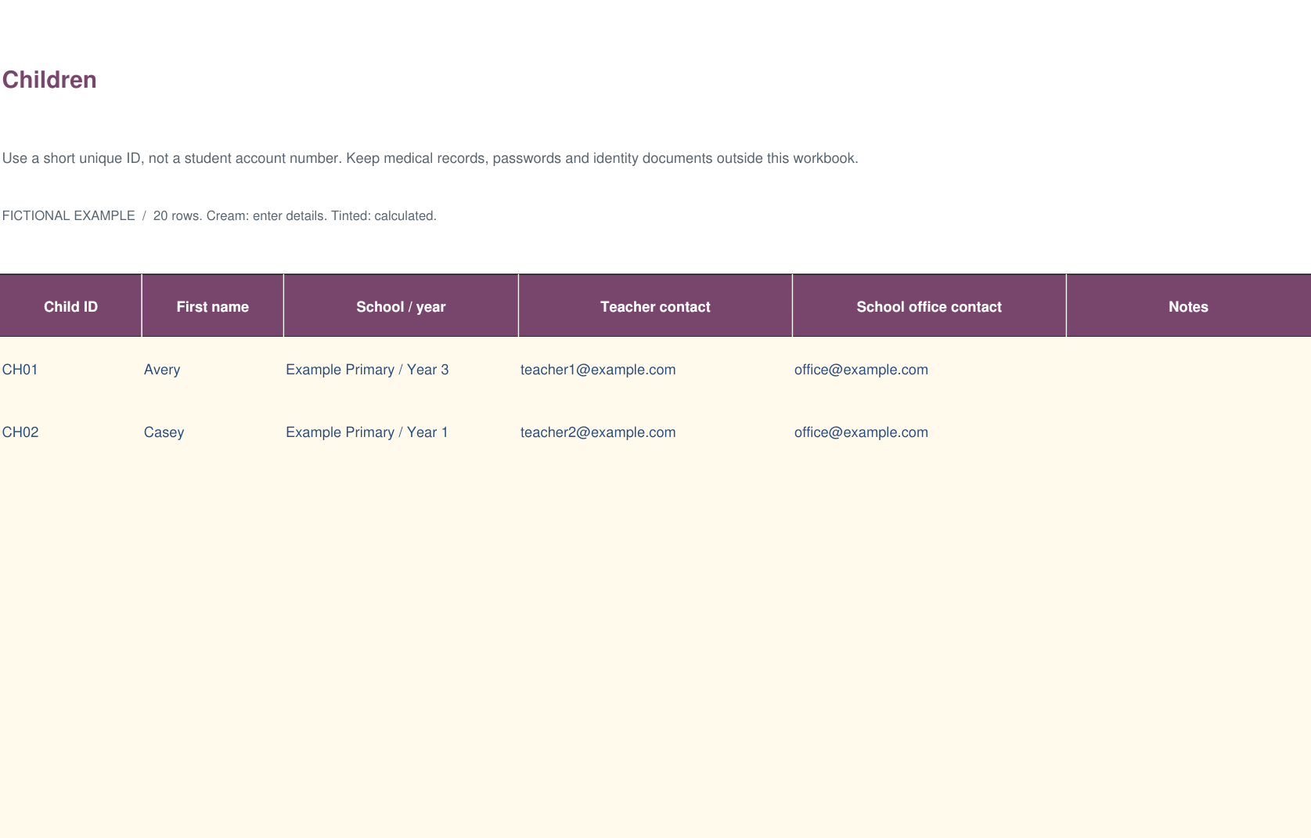Select the Casey first name cell

coord(213,432)
